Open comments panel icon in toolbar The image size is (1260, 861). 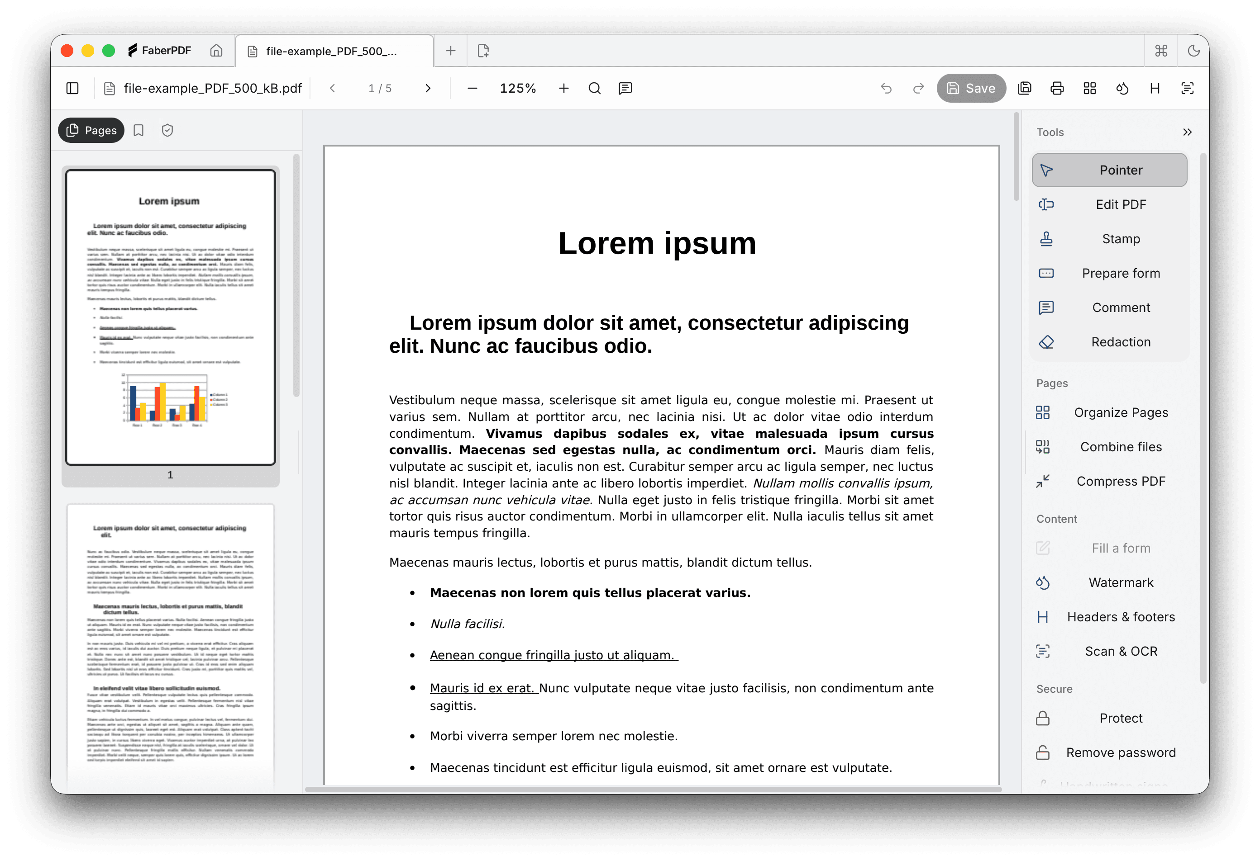tap(625, 88)
